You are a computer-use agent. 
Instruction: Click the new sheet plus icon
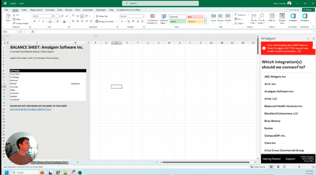77,162
